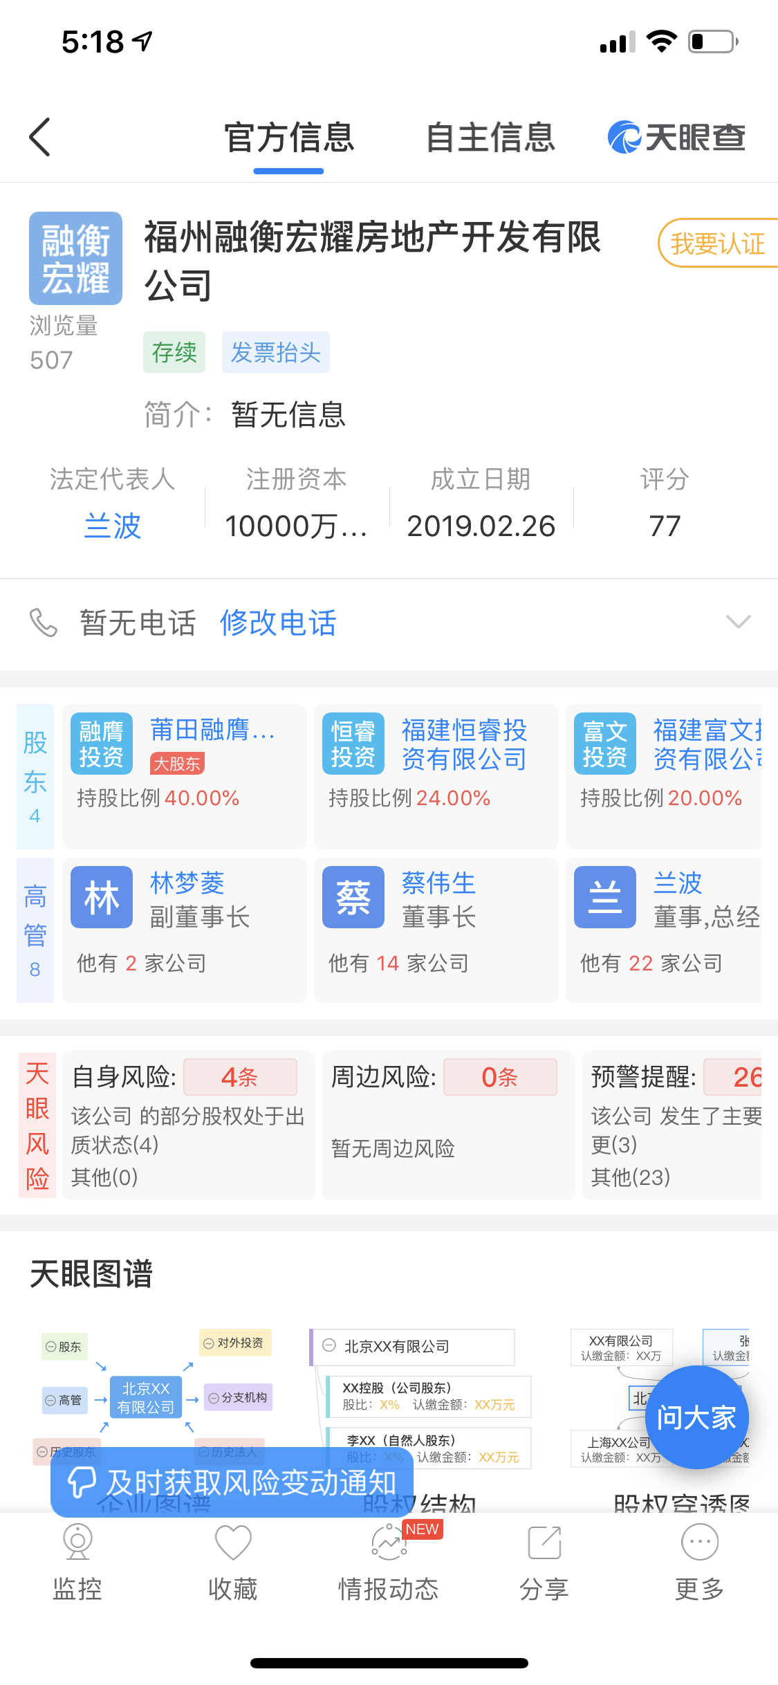Tap 他有 22 家公司 text

[651, 963]
